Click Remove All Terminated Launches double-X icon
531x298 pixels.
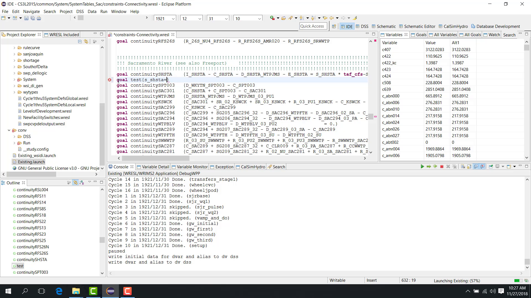tap(454, 166)
